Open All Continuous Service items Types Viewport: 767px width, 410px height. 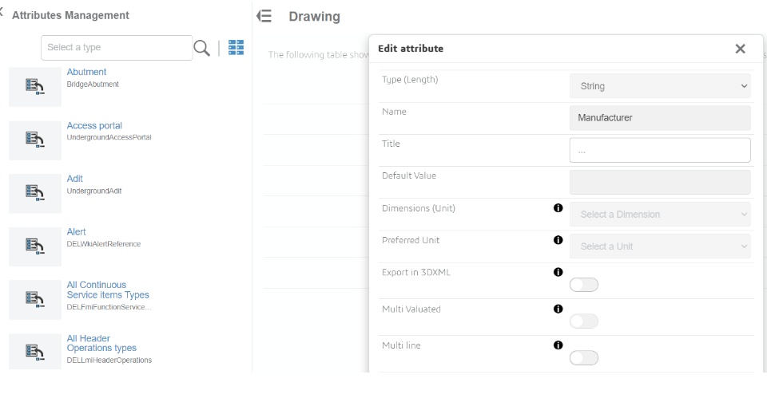coord(107,290)
